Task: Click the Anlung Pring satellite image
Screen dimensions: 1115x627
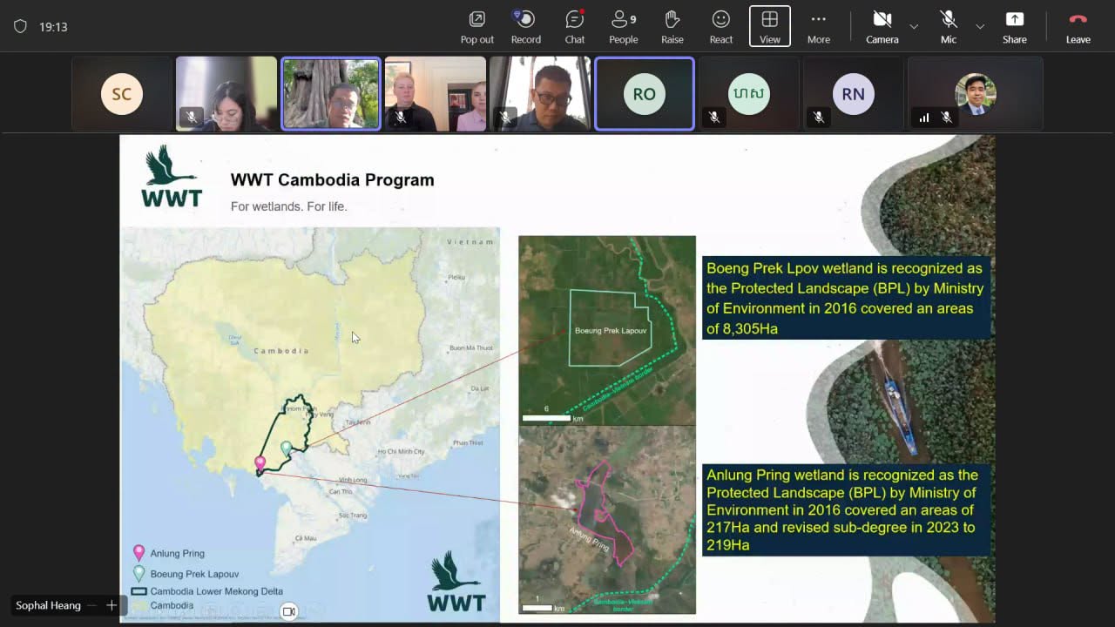Action: coord(607,520)
